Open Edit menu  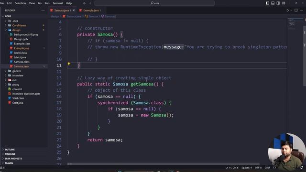pyautogui.click(x=9, y=3)
